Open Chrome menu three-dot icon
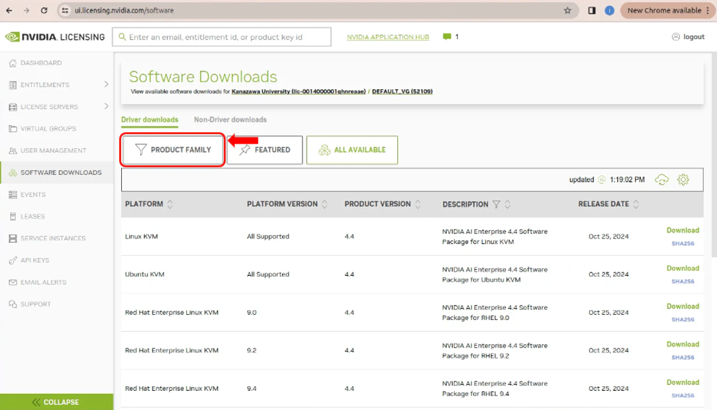Image resolution: width=717 pixels, height=410 pixels. pos(707,10)
